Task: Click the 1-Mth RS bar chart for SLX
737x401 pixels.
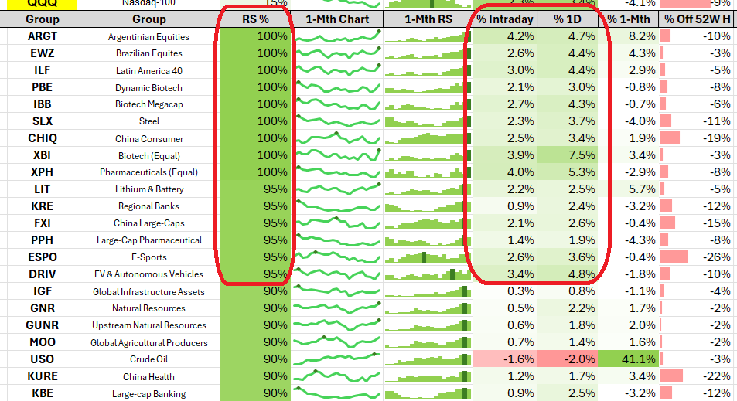Action: pos(428,121)
